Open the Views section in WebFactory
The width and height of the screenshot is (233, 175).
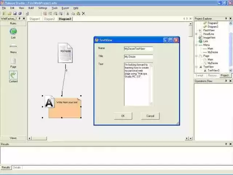[13, 138]
